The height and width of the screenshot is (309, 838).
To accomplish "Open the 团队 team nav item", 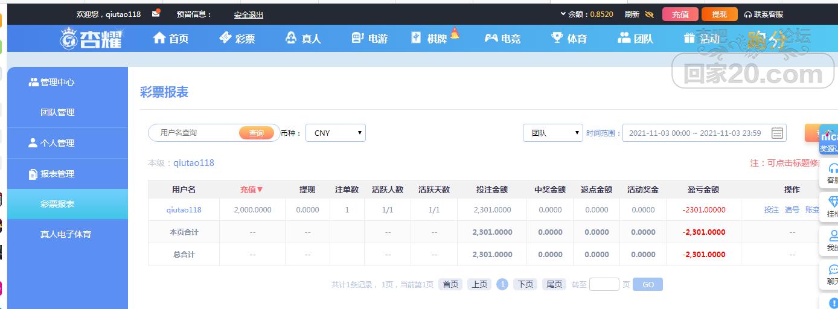I will [x=635, y=38].
